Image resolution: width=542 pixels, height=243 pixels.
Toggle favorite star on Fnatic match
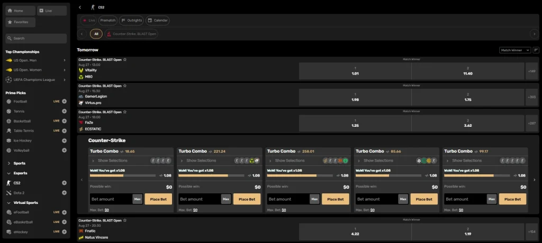pyautogui.click(x=125, y=220)
